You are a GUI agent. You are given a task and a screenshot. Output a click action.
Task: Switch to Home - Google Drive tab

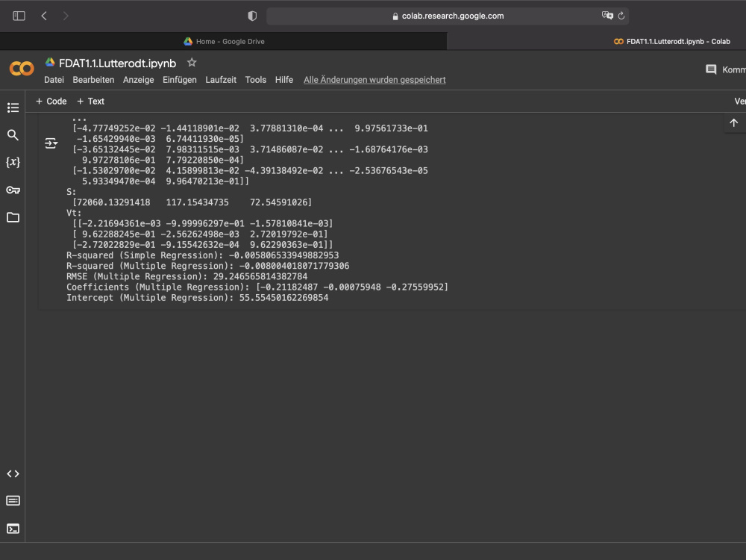(224, 41)
